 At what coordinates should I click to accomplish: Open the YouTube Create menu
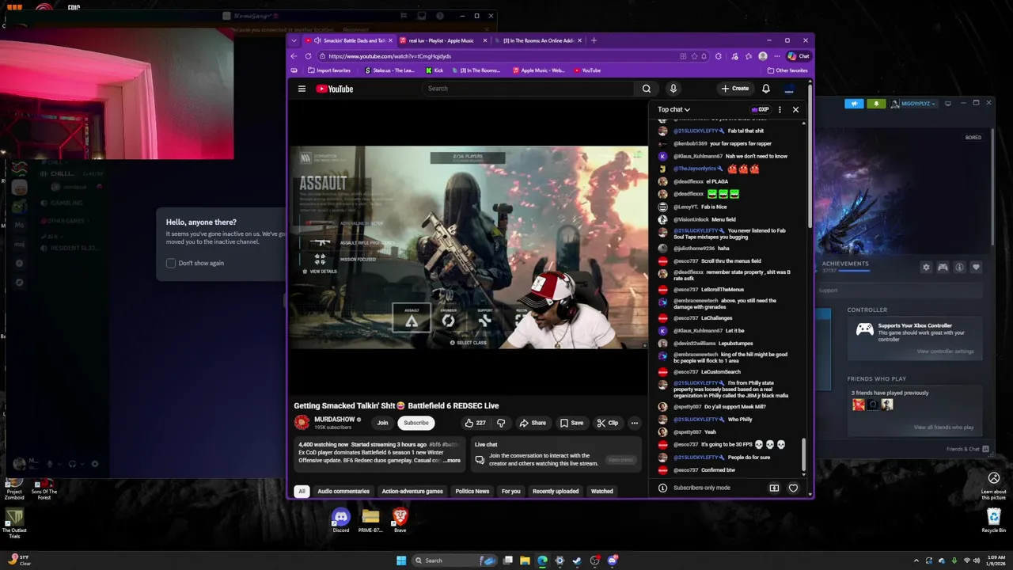pyautogui.click(x=735, y=89)
